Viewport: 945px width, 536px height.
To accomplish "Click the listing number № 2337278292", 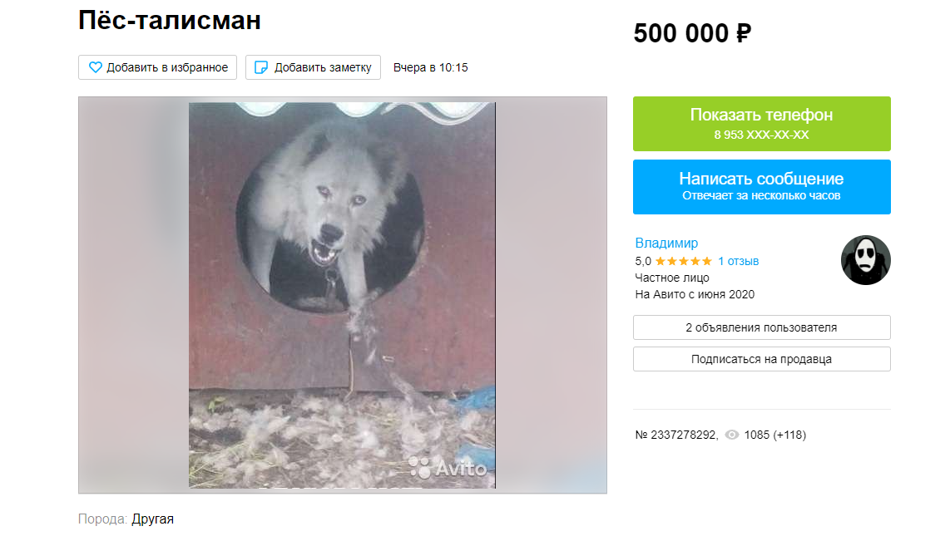I will [676, 435].
